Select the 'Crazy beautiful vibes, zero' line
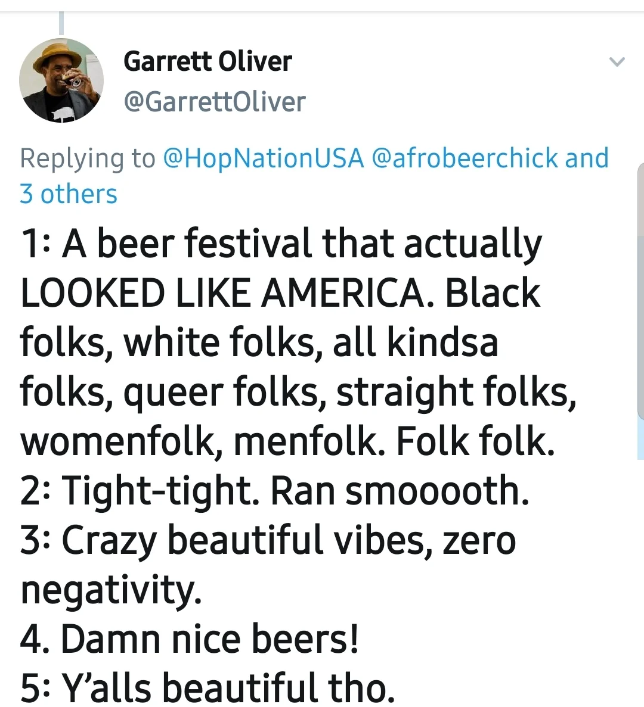Screen dimensions: 644x707 (289, 541)
